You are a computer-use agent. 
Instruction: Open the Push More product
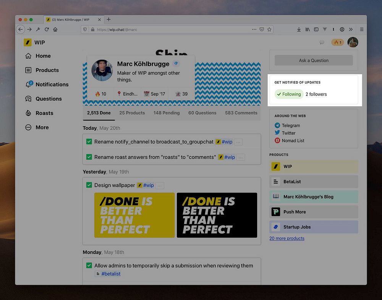tap(314, 212)
